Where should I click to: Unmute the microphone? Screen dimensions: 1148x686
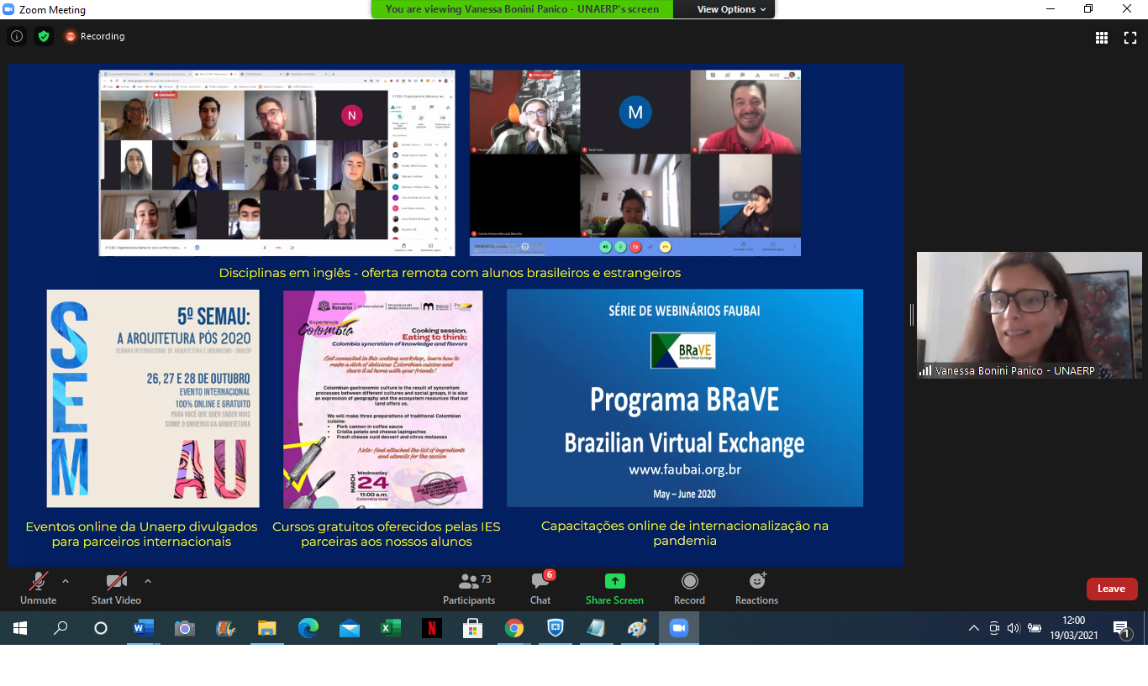tap(38, 582)
